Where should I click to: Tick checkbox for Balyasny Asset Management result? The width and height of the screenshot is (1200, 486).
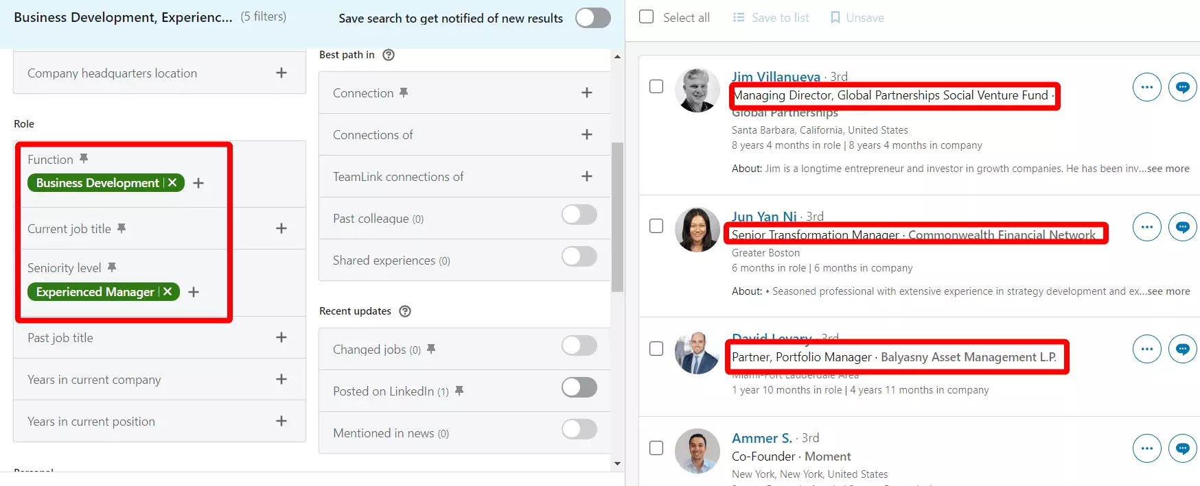[x=656, y=348]
